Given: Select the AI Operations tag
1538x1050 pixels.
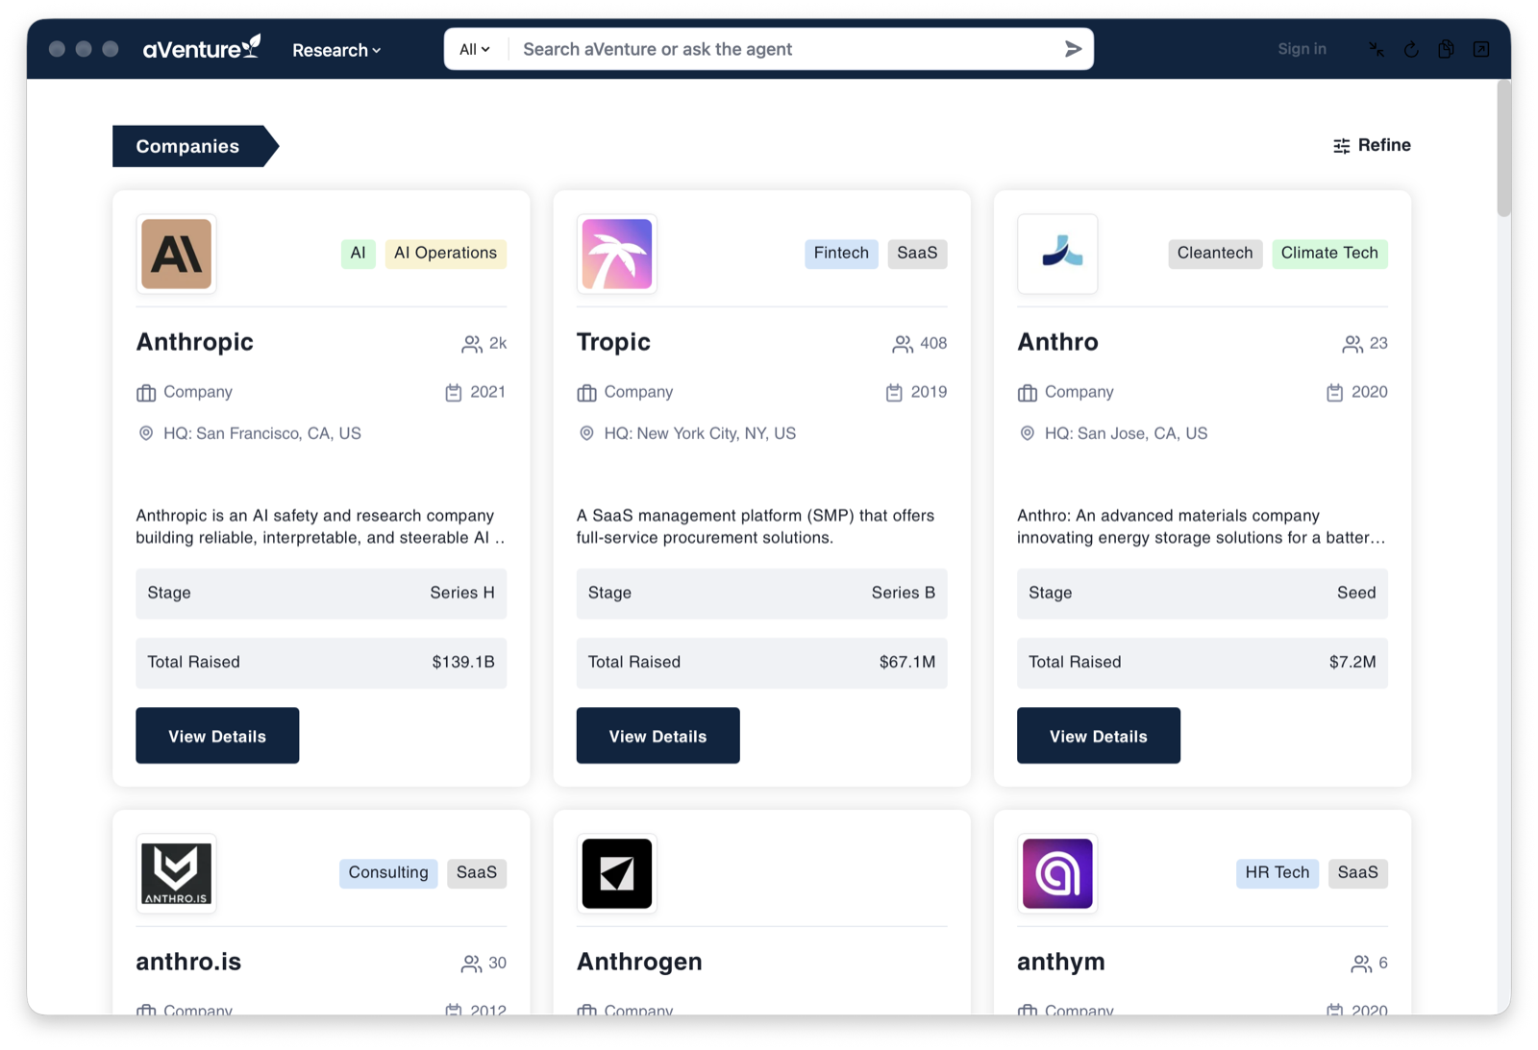Looking at the screenshot, I should point(445,253).
